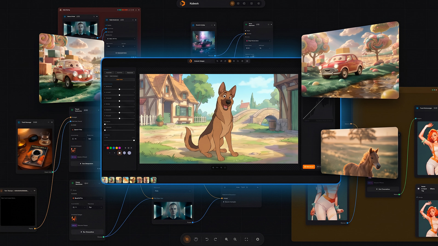Select the first thumbnail in the editor filmstrip
Image resolution: width=438 pixels, height=246 pixels.
point(104,180)
